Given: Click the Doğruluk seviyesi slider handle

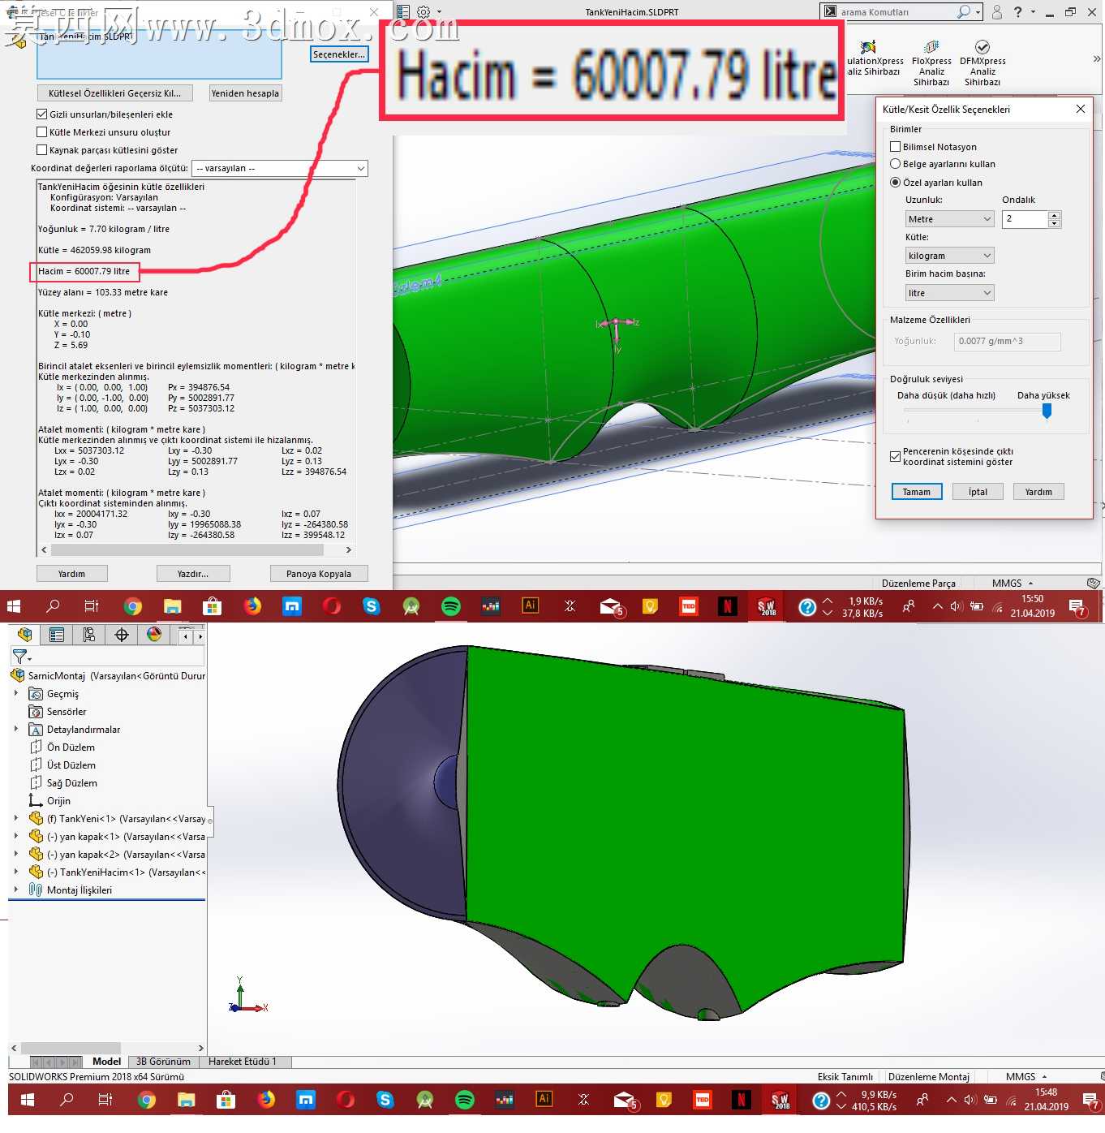Looking at the screenshot, I should (x=1047, y=411).
